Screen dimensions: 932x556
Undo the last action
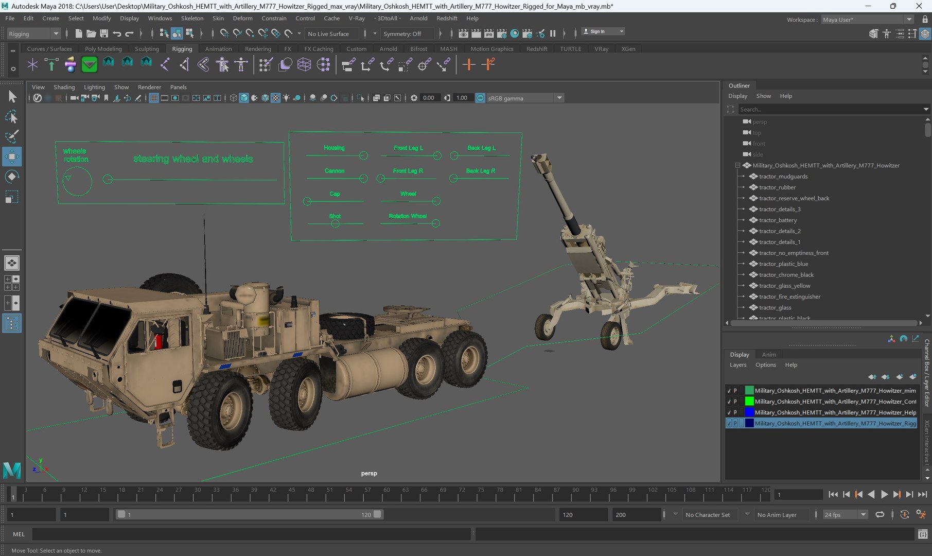[x=117, y=33]
